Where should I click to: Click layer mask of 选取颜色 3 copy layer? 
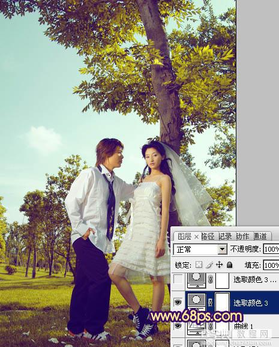pos(222,280)
